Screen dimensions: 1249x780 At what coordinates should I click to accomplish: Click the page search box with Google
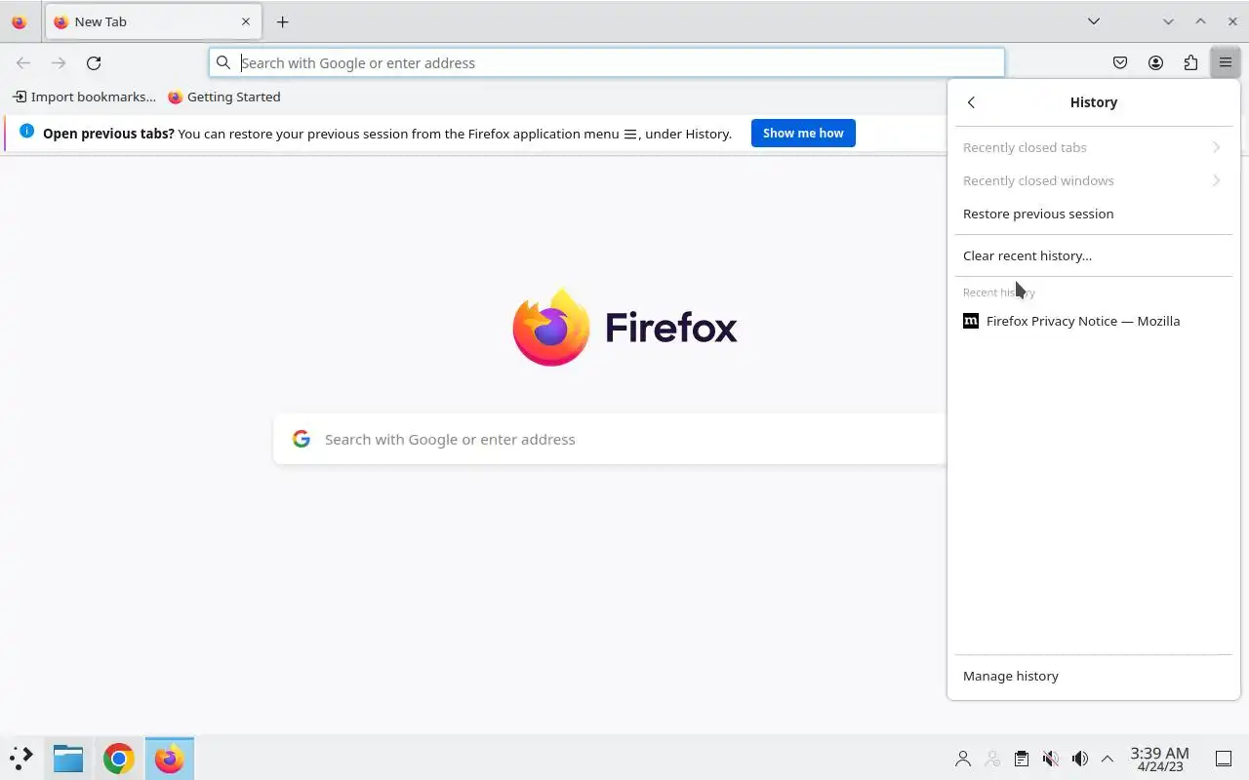pyautogui.click(x=610, y=439)
